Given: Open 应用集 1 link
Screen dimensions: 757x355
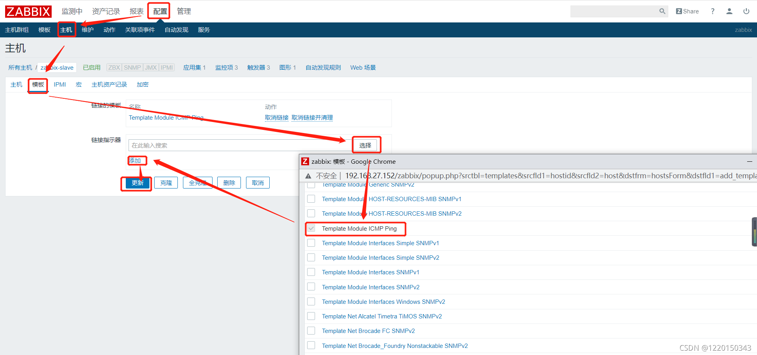Looking at the screenshot, I should pyautogui.click(x=194, y=68).
